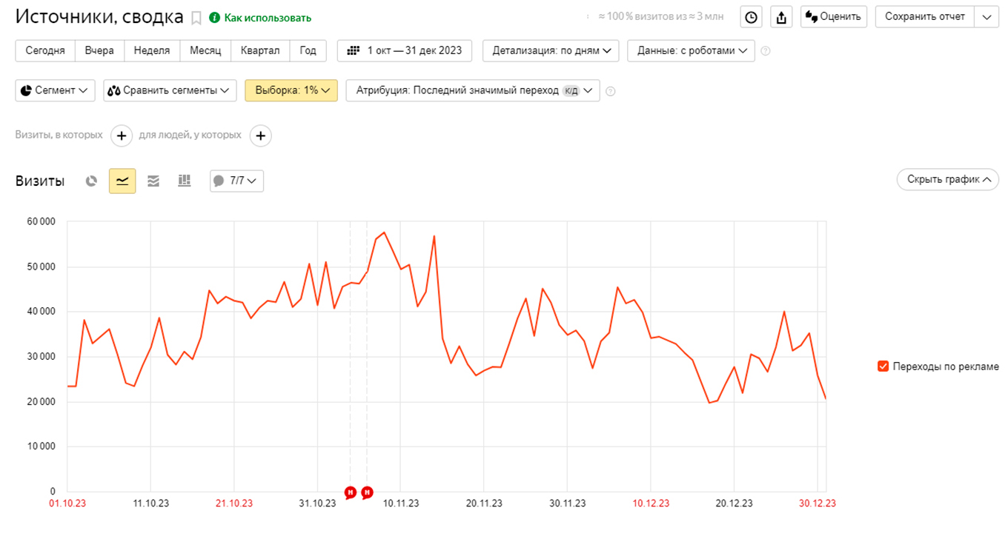
Task: Expand the Выборка: 1% dropdown
Action: tap(291, 90)
